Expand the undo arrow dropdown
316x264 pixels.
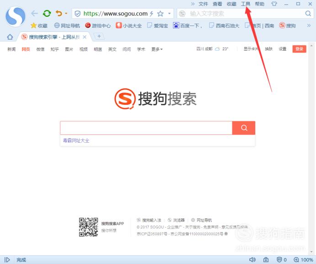coord(66,14)
